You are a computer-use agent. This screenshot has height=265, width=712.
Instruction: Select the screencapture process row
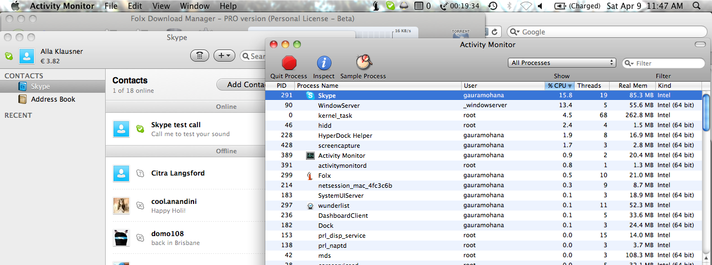point(483,146)
